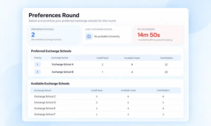Viewport: 211px width, 126px height.
Task: Select priority badge 2 for Exchange School B
Action: click(37, 72)
